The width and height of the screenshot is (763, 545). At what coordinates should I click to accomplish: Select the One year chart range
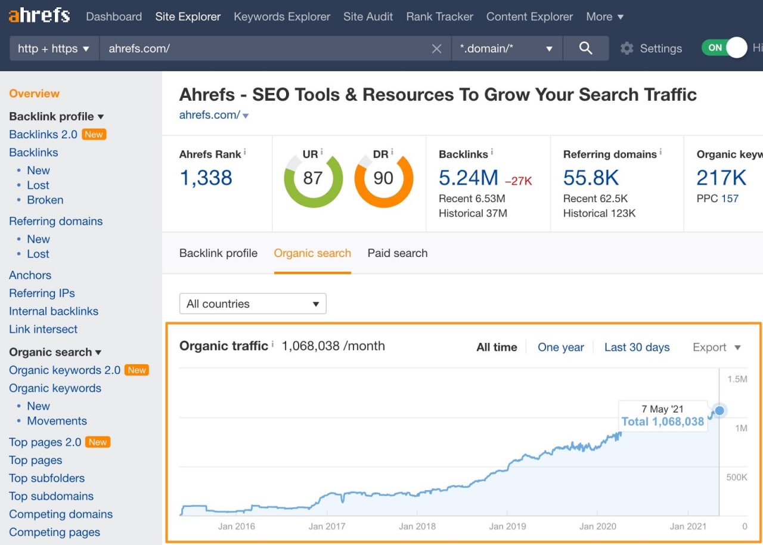tap(560, 347)
